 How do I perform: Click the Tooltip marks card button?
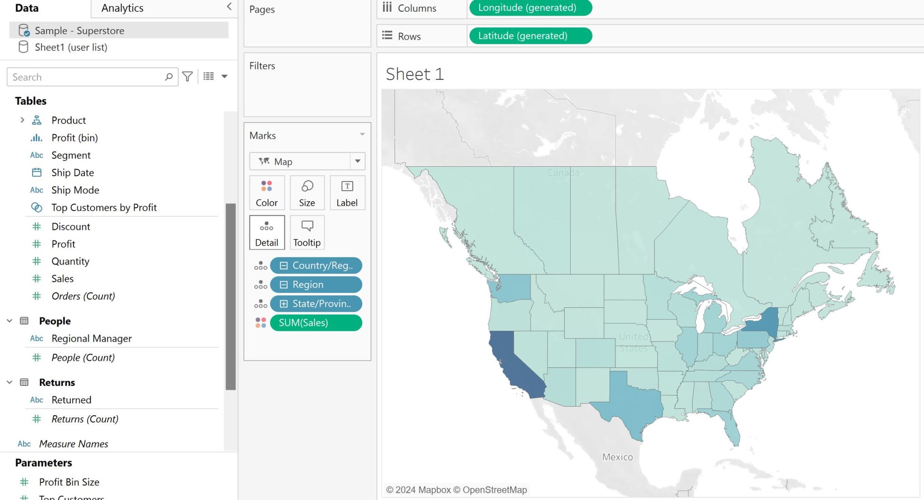pos(307,232)
